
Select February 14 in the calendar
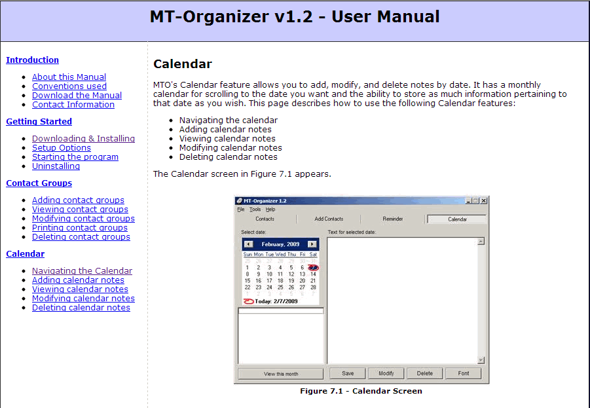[313, 274]
